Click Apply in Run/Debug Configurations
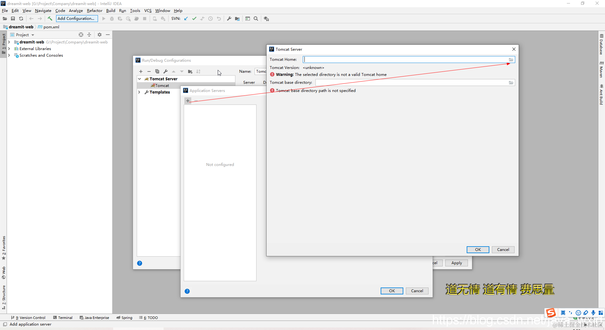 457,263
